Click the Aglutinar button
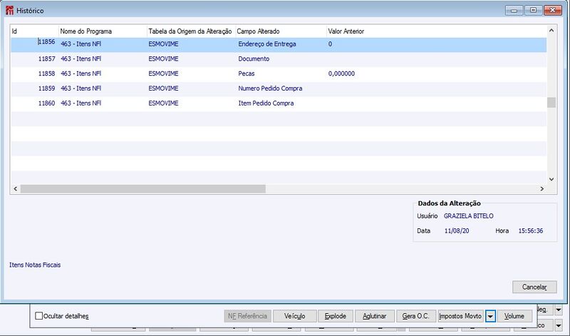Screen dimensions: 570x336 click(375, 316)
